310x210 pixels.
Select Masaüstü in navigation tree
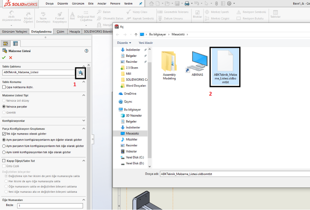click(x=132, y=133)
